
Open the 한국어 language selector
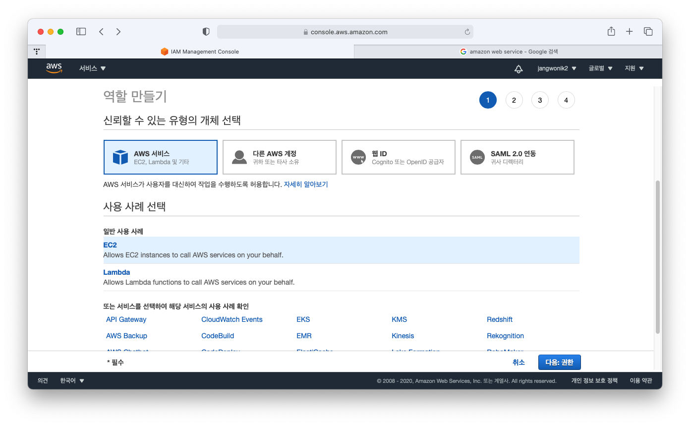[x=72, y=381]
